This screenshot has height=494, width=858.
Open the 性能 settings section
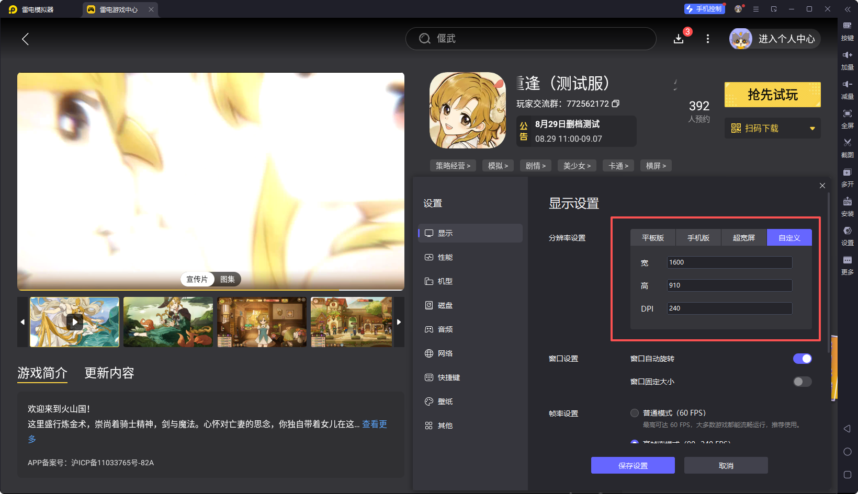(445, 257)
